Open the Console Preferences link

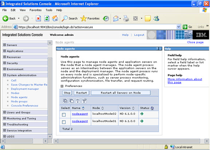pos(25,106)
